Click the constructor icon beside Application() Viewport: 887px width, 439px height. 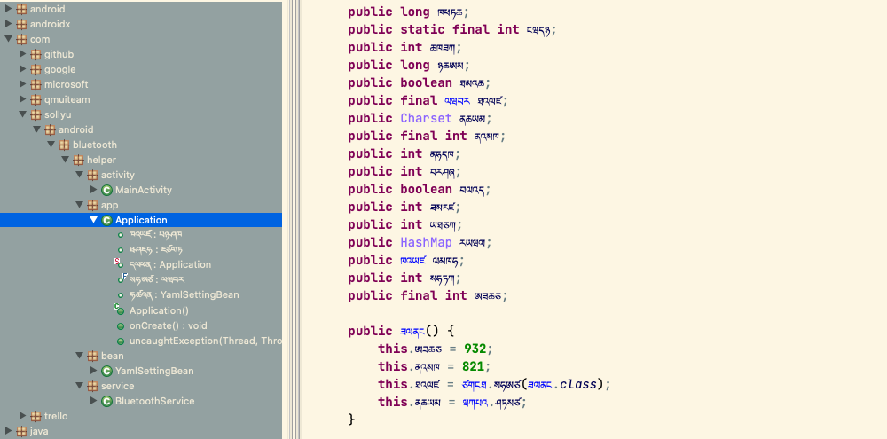pyautogui.click(x=120, y=310)
